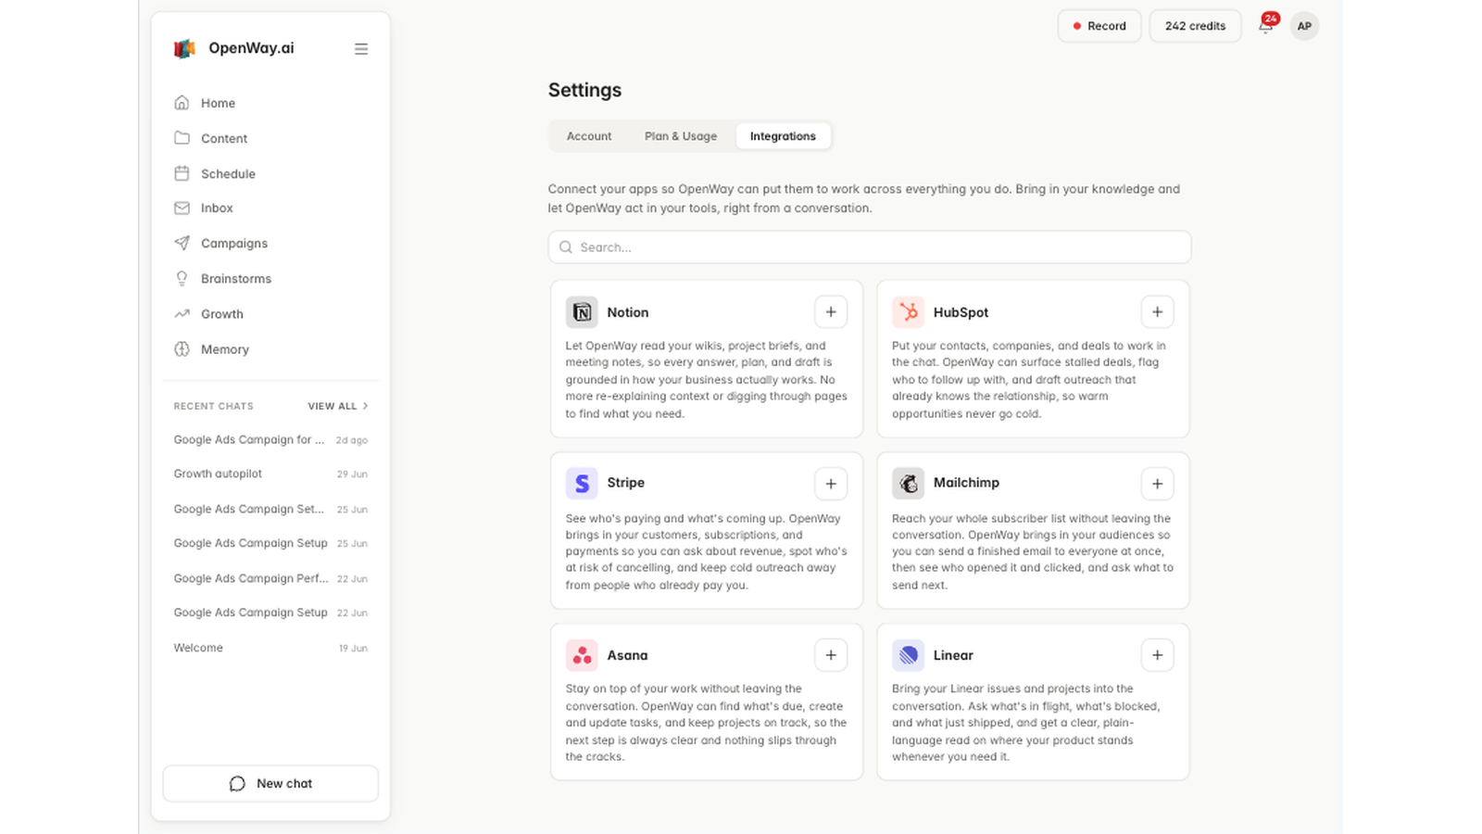This screenshot has width=1482, height=834.
Task: Click the HubSpot logo icon
Action: tap(908, 312)
